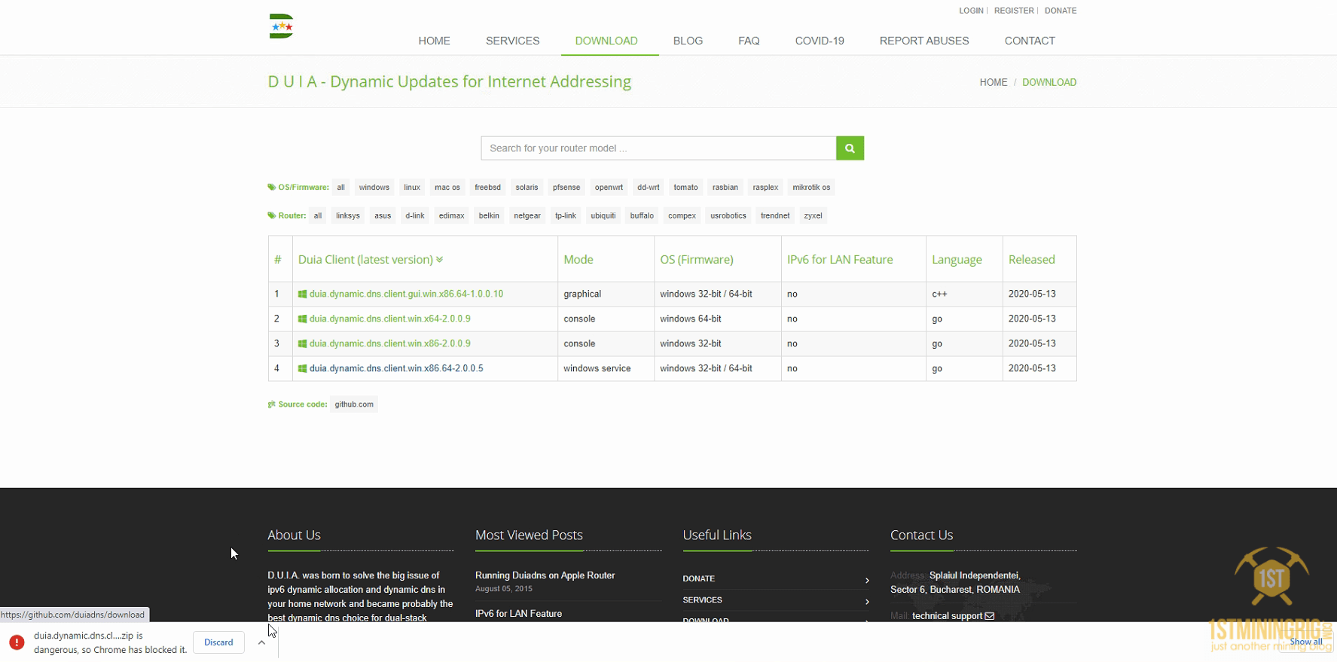Filter Router by asus
This screenshot has width=1337, height=662.
pos(383,216)
